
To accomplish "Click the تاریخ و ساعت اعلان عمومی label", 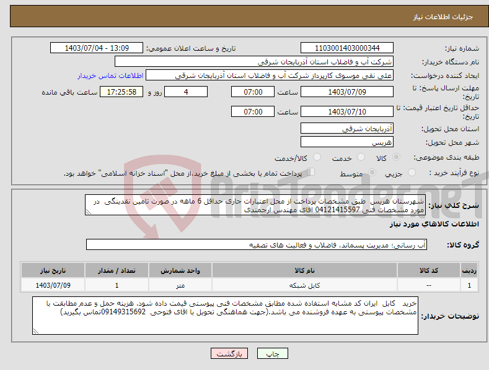I will [191, 49].
